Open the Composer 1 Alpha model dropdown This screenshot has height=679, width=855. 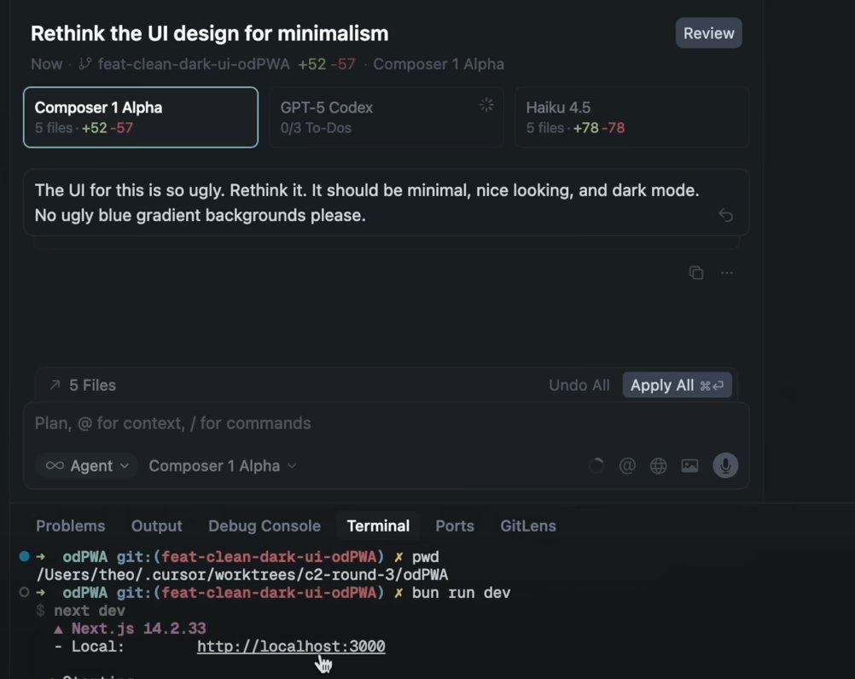(223, 466)
